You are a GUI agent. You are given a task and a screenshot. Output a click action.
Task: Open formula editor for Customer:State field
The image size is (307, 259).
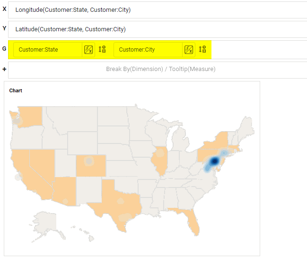click(x=88, y=50)
